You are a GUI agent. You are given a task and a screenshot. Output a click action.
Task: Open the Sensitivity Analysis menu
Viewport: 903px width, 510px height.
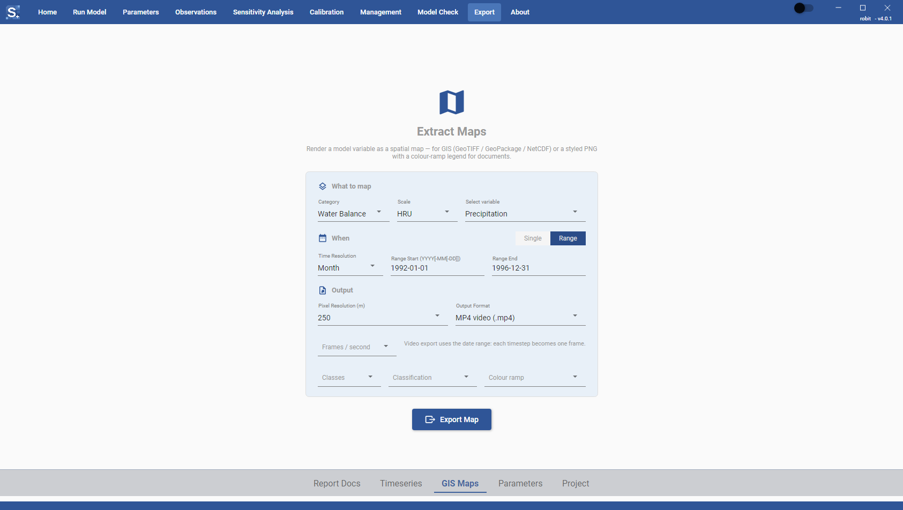(263, 12)
